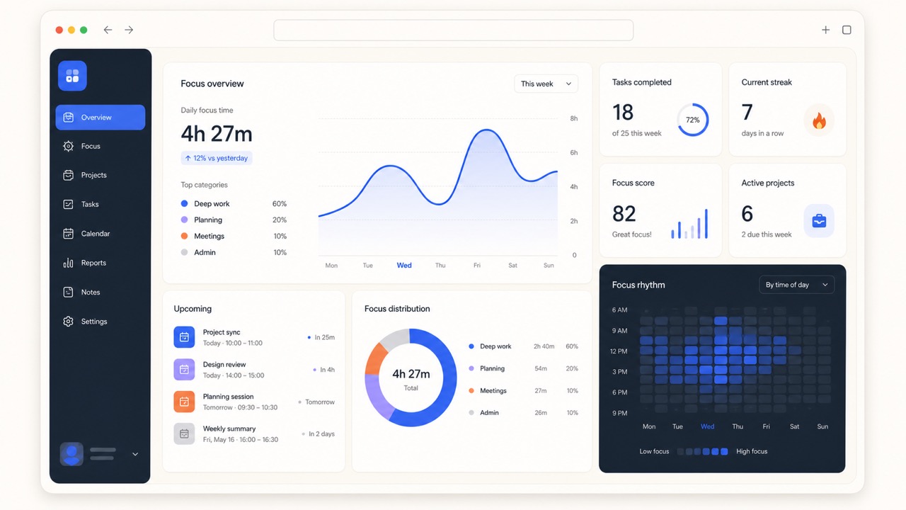The width and height of the screenshot is (906, 510).
Task: Click the Focus score mini bar chart
Action: coord(689,224)
